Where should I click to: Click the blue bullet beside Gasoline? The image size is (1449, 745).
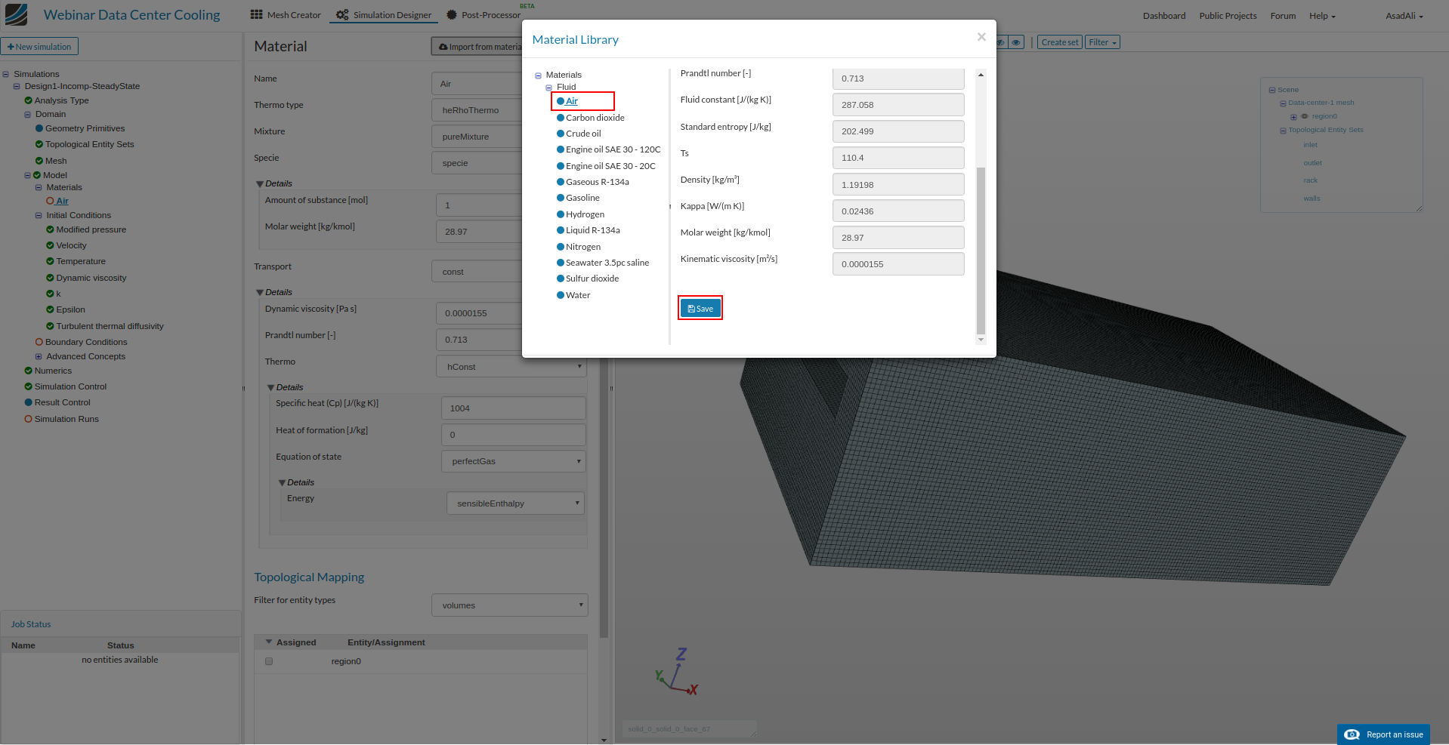click(561, 198)
